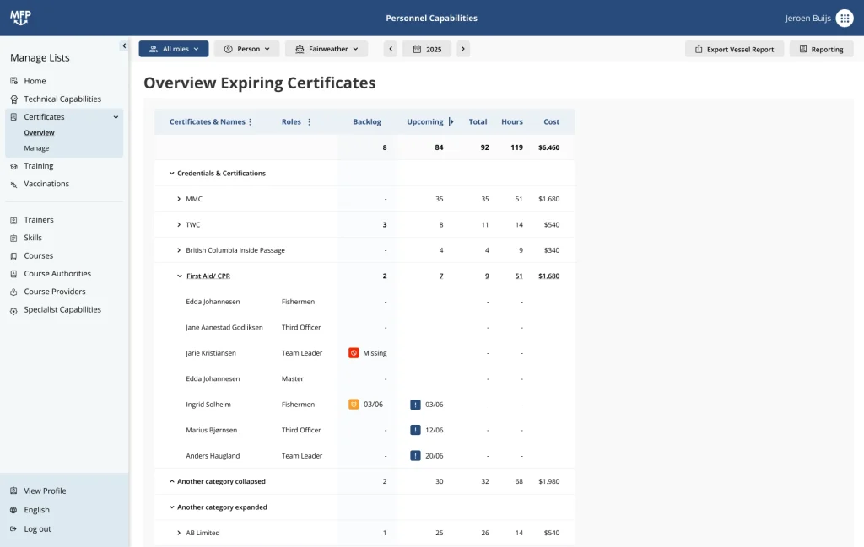The height and width of the screenshot is (547, 864).
Task: Go to next year
Action: pos(463,49)
